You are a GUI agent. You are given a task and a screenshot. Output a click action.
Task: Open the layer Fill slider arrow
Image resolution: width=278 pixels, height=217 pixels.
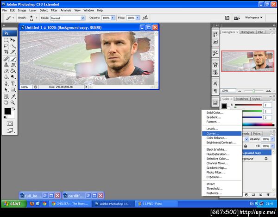(x=272, y=146)
